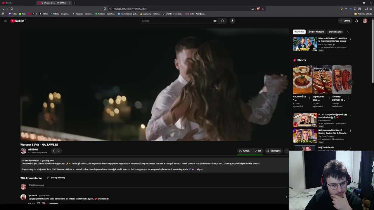This screenshot has width=374, height=210.
Task: Open browser main menu icon
Action: pos(371,9)
